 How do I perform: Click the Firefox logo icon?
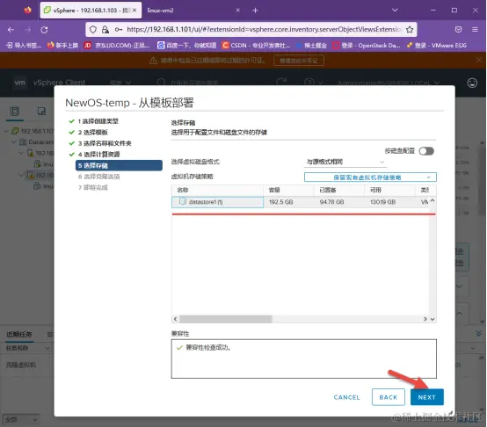[27, 11]
